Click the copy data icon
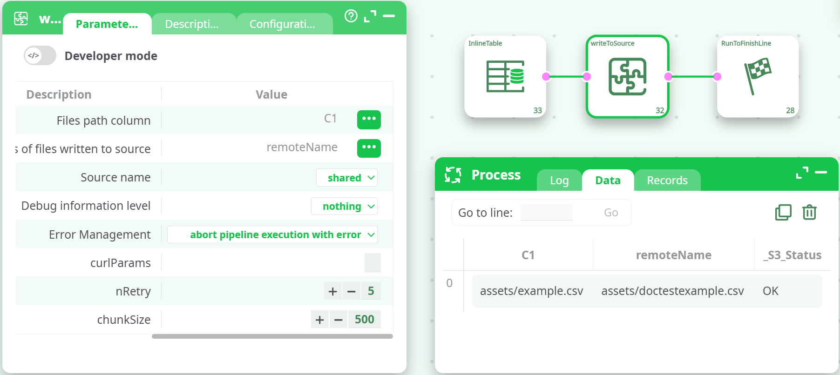 click(x=783, y=212)
